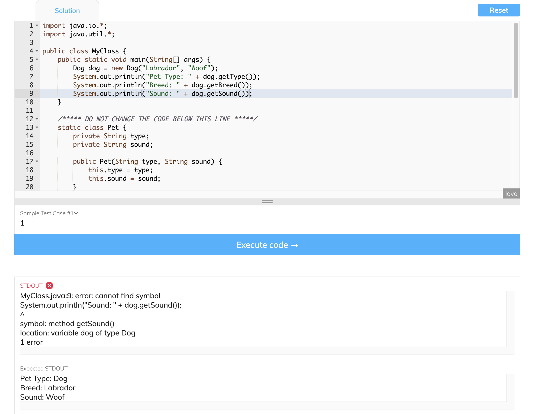Screen dimensions: 533x414
Task: Click the arrow icon on Execute code
Action: [x=295, y=245]
